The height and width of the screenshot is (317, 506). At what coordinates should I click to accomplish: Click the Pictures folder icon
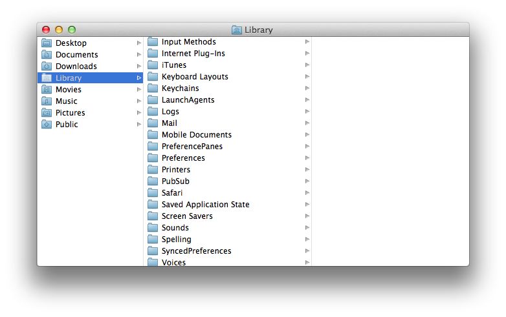(x=47, y=113)
